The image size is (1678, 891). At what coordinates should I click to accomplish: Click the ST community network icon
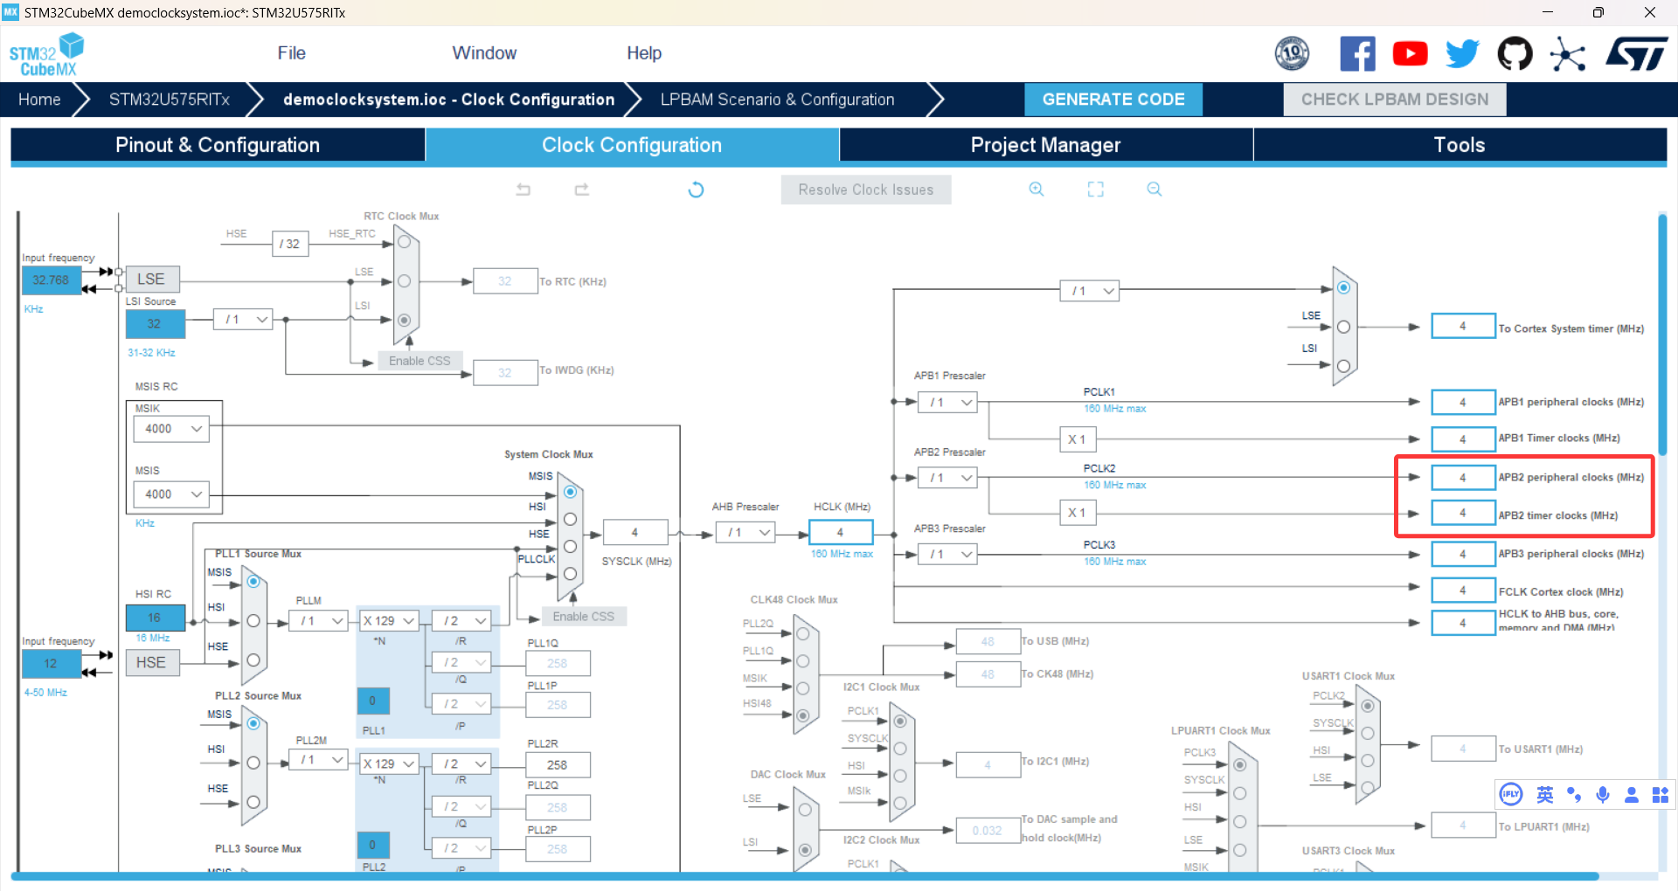click(x=1567, y=54)
